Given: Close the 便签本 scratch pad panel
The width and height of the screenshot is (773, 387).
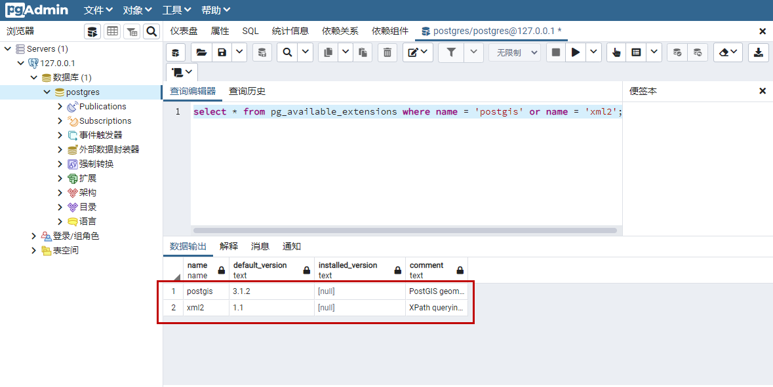Looking at the screenshot, I should coord(763,91).
